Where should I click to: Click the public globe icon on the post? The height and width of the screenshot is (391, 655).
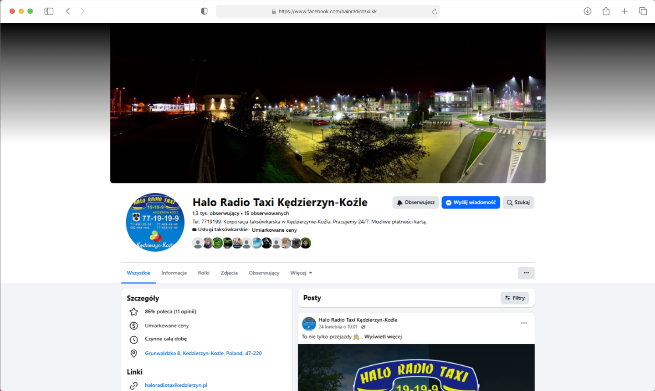363,327
